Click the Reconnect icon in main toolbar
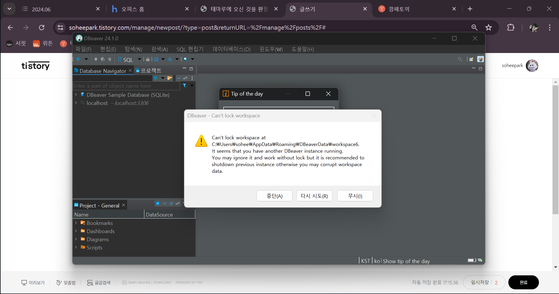The width and height of the screenshot is (559, 294). (x=103, y=59)
